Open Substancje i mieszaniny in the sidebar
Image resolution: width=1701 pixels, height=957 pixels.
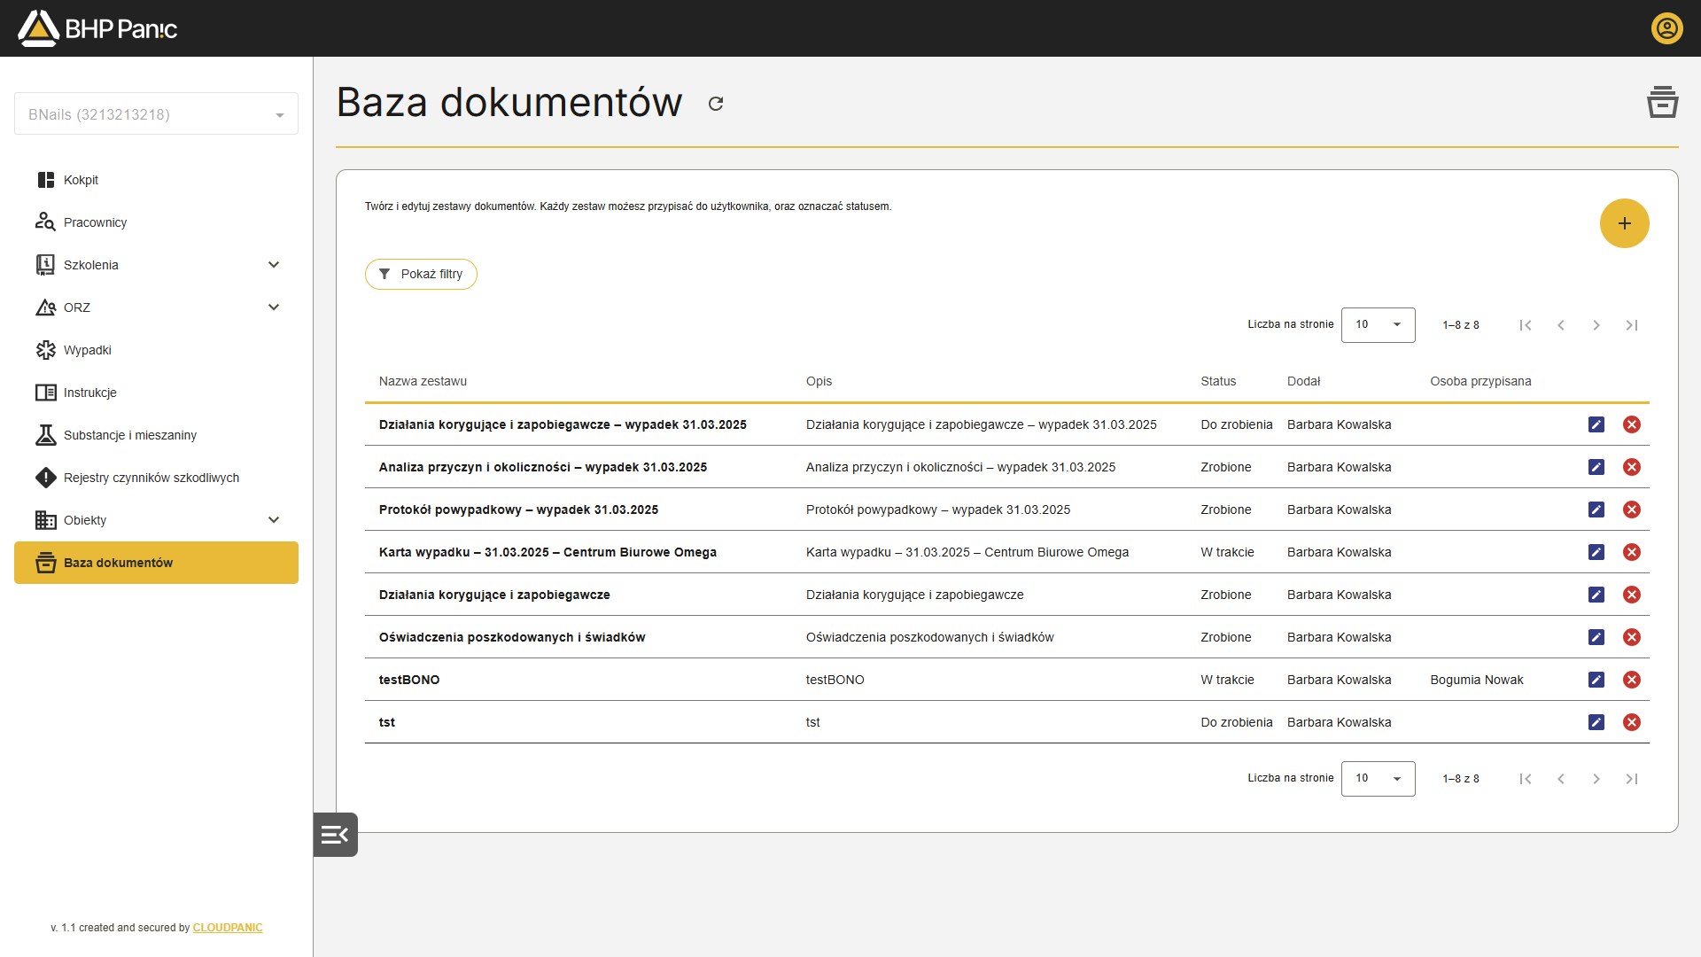click(156, 435)
